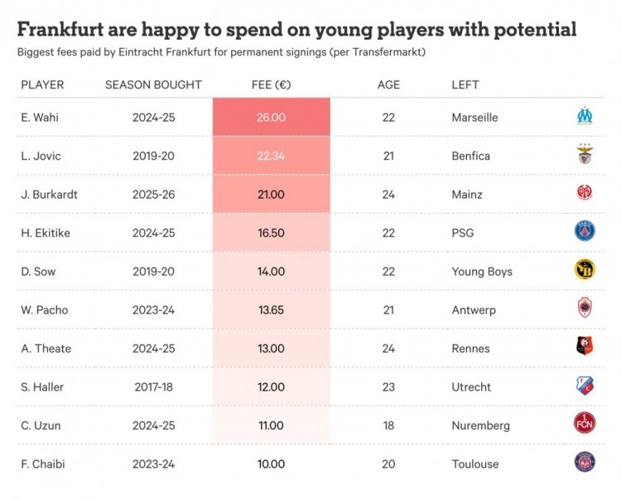Image resolution: width=621 pixels, height=499 pixels.
Task: Click the Marseille club crest icon
Action: coord(585,117)
